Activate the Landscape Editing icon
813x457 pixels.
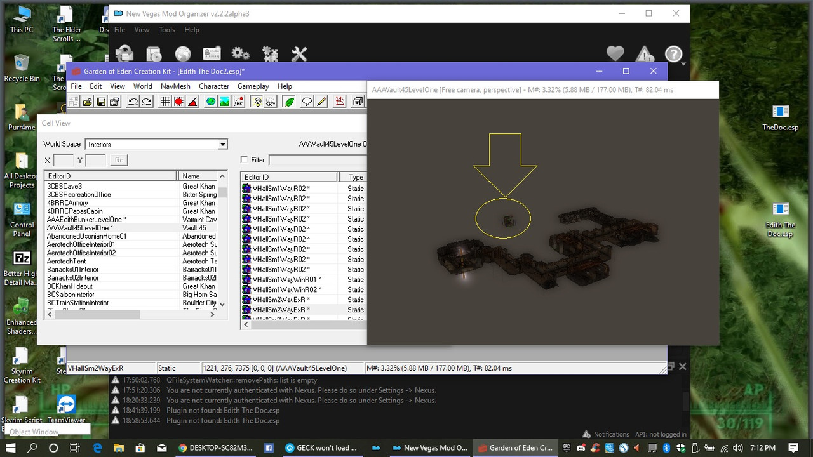pos(224,101)
